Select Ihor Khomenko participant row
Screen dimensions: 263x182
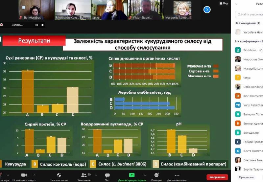click(249, 96)
